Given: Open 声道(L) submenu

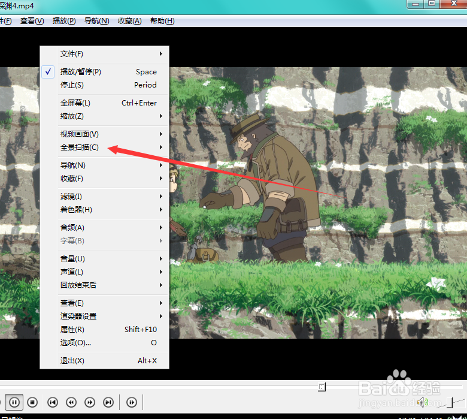Looking at the screenshot, I should tap(105, 272).
